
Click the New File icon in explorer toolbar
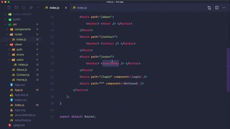coord(9,8)
